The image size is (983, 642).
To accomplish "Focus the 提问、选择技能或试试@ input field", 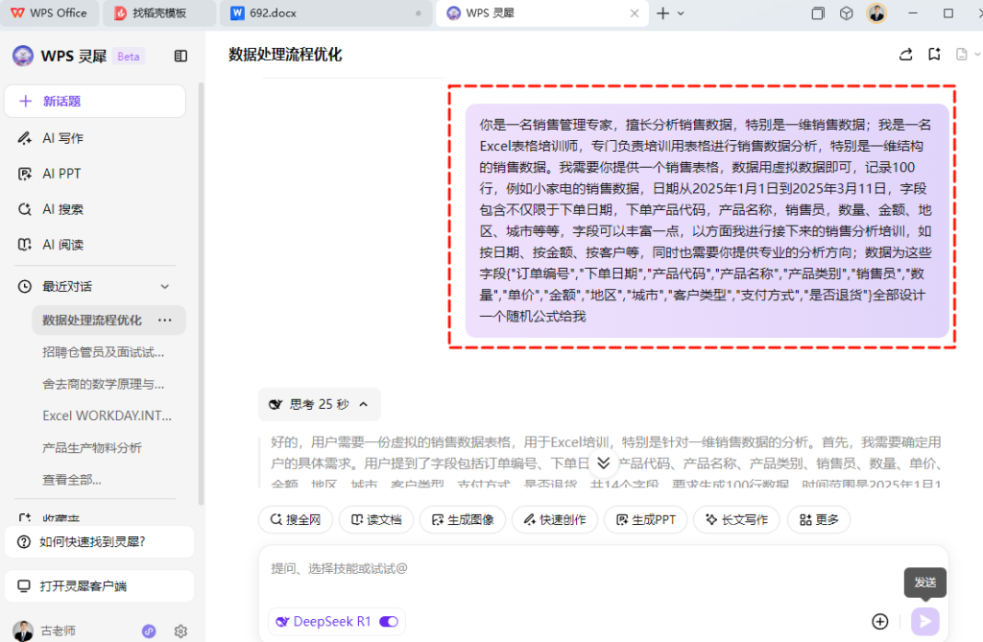I will click(x=602, y=569).
